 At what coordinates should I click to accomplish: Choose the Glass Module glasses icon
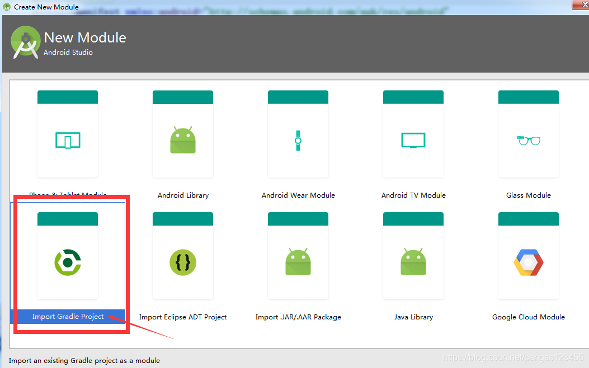point(529,140)
